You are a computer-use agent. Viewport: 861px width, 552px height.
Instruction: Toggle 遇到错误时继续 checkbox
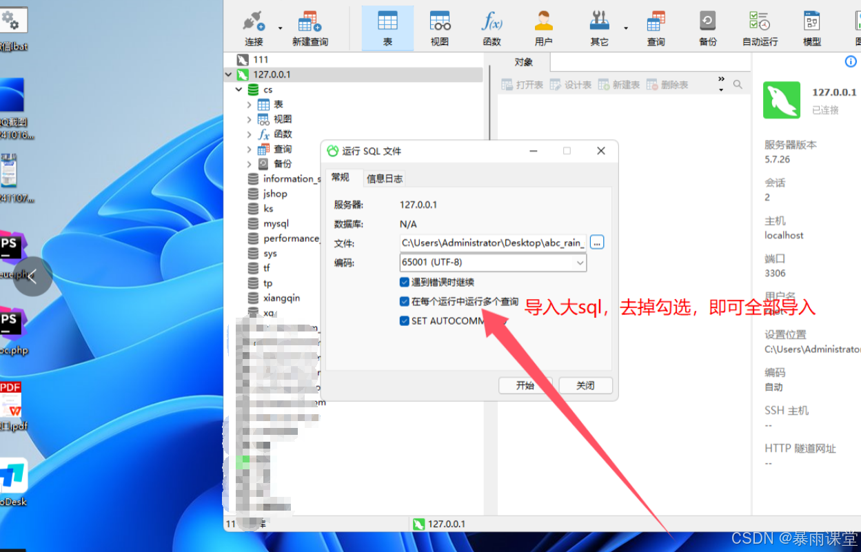click(405, 282)
